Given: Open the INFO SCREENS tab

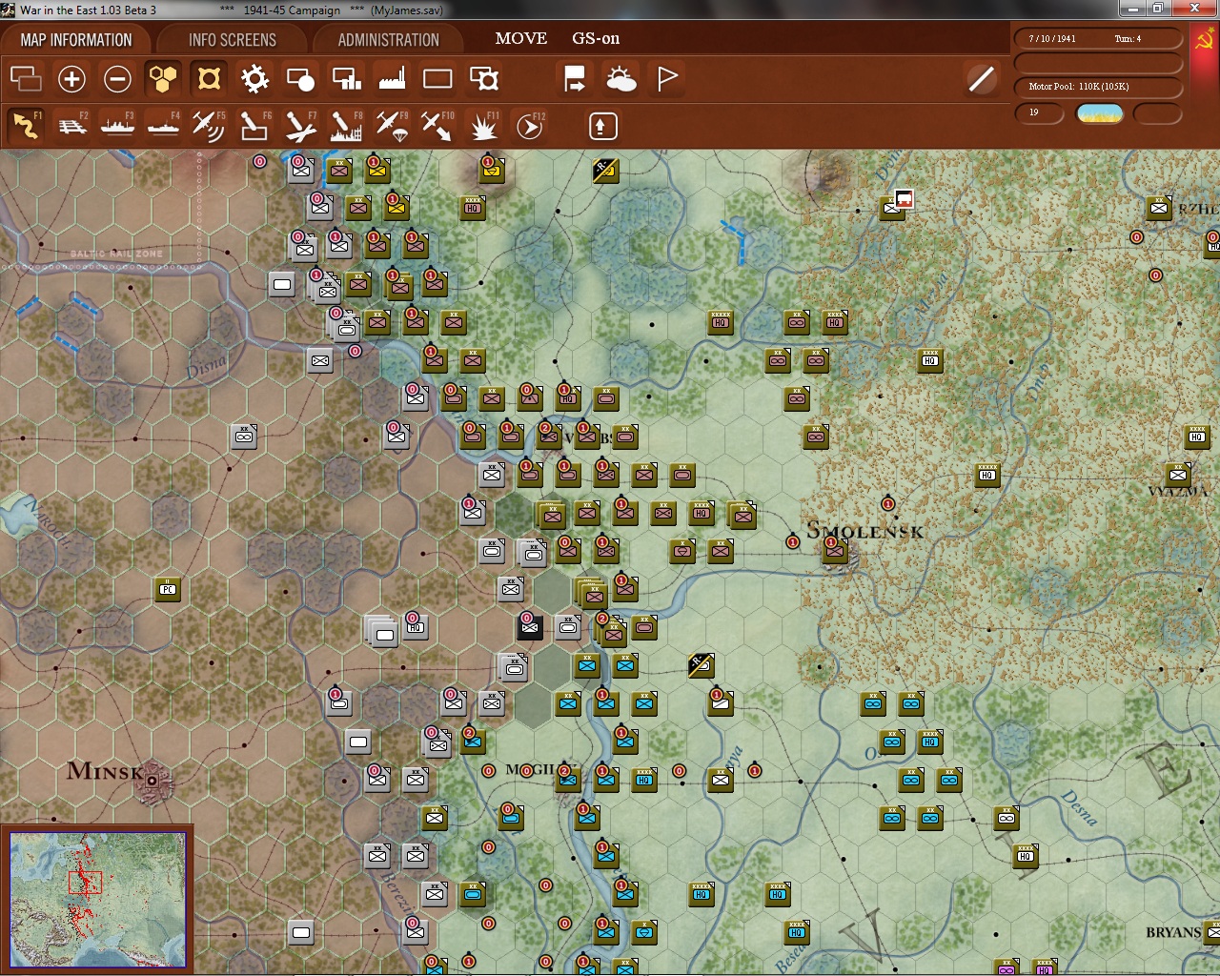Looking at the screenshot, I should click(233, 40).
